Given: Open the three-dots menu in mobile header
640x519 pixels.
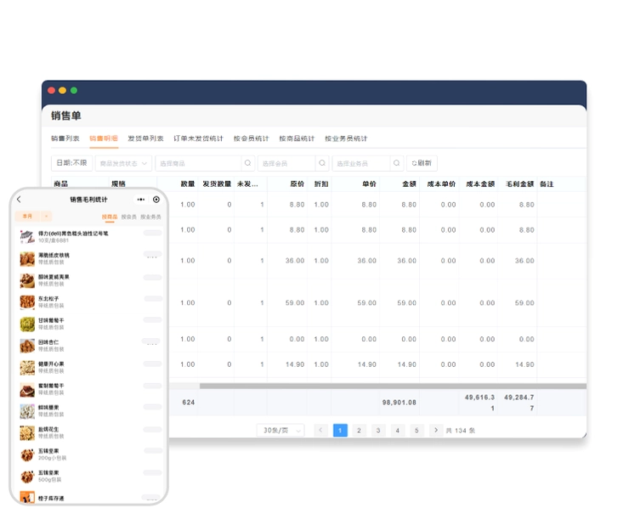Looking at the screenshot, I should [x=141, y=200].
